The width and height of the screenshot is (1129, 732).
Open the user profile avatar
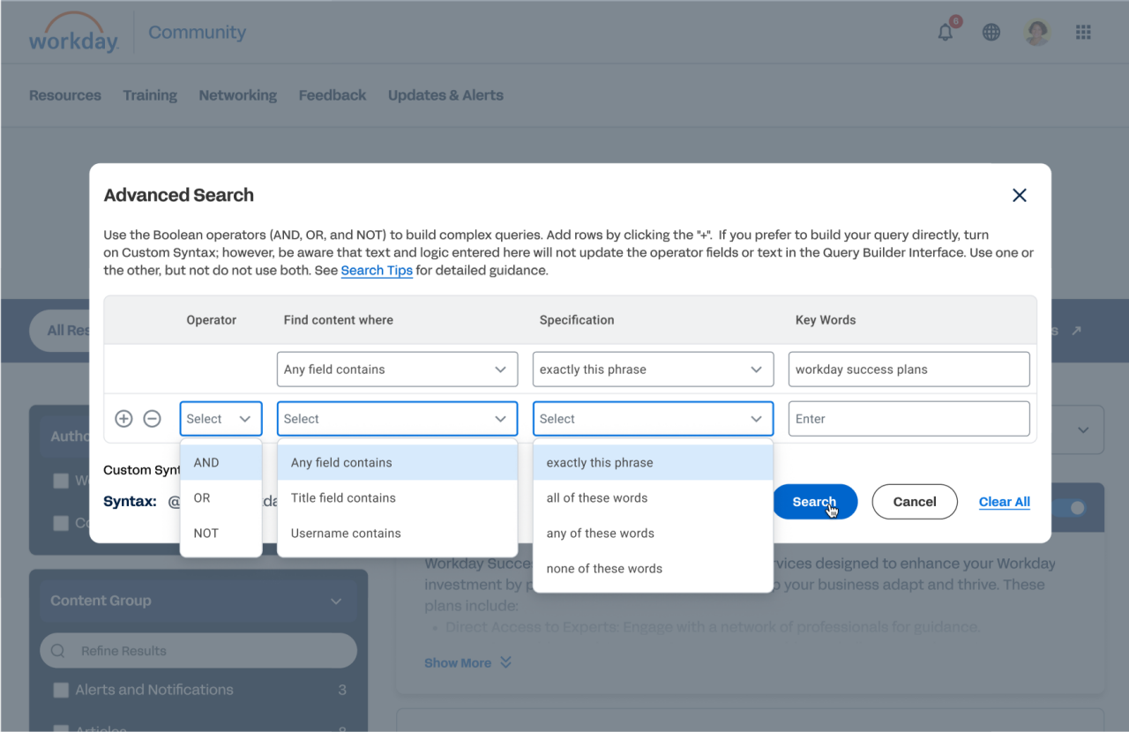click(1037, 33)
